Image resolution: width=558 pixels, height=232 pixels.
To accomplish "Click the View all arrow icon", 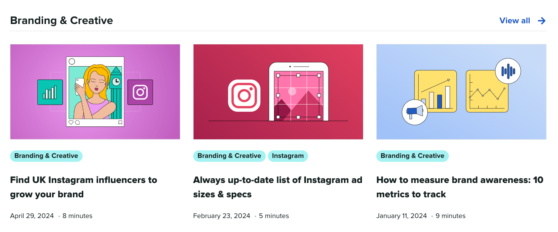I will tap(541, 21).
